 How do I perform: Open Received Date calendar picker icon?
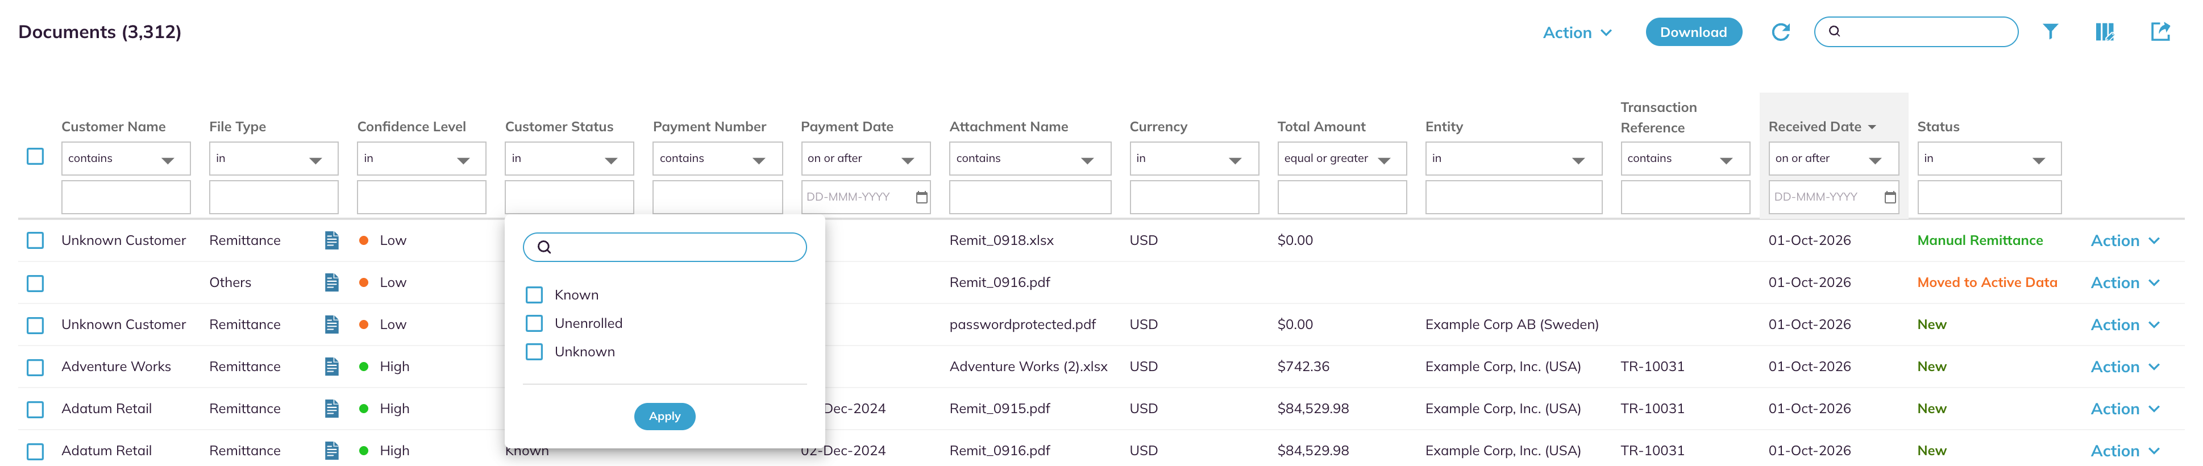click(x=1890, y=197)
